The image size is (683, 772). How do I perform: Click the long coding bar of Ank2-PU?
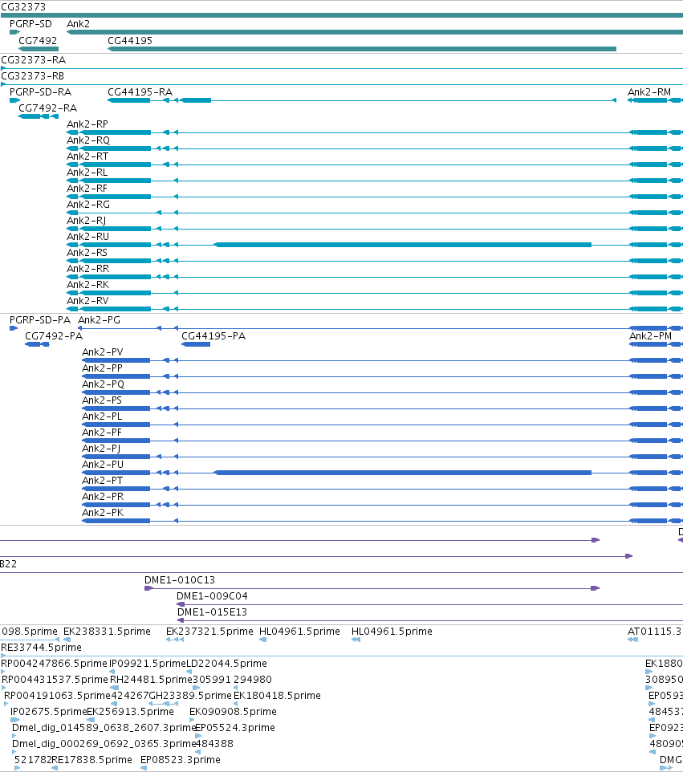(403, 473)
